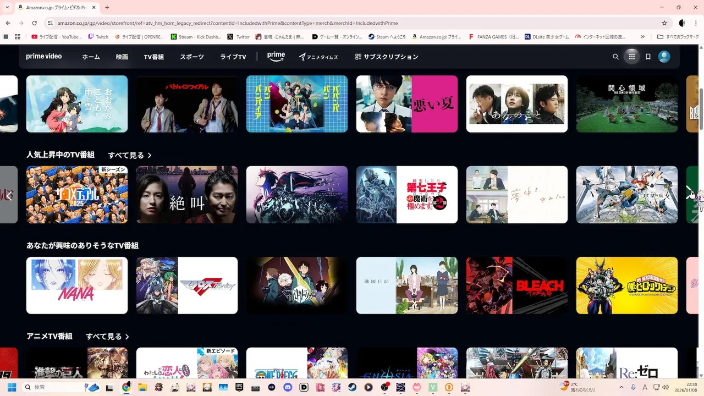Viewport: 704px width, 396px height.
Task: Open the tab search dropdown arrow
Action: pyautogui.click(x=6, y=7)
